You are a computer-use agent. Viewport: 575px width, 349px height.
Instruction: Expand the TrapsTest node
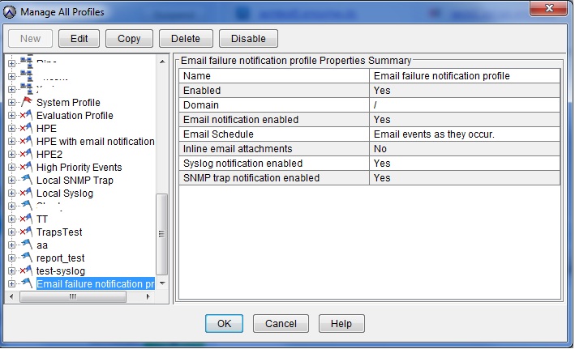(x=11, y=232)
